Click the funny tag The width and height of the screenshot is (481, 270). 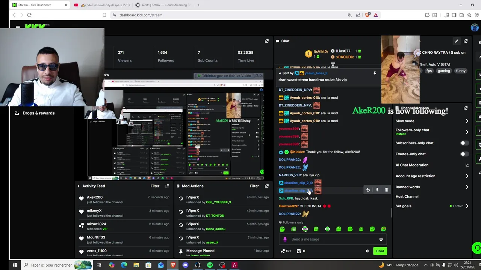[460, 71]
